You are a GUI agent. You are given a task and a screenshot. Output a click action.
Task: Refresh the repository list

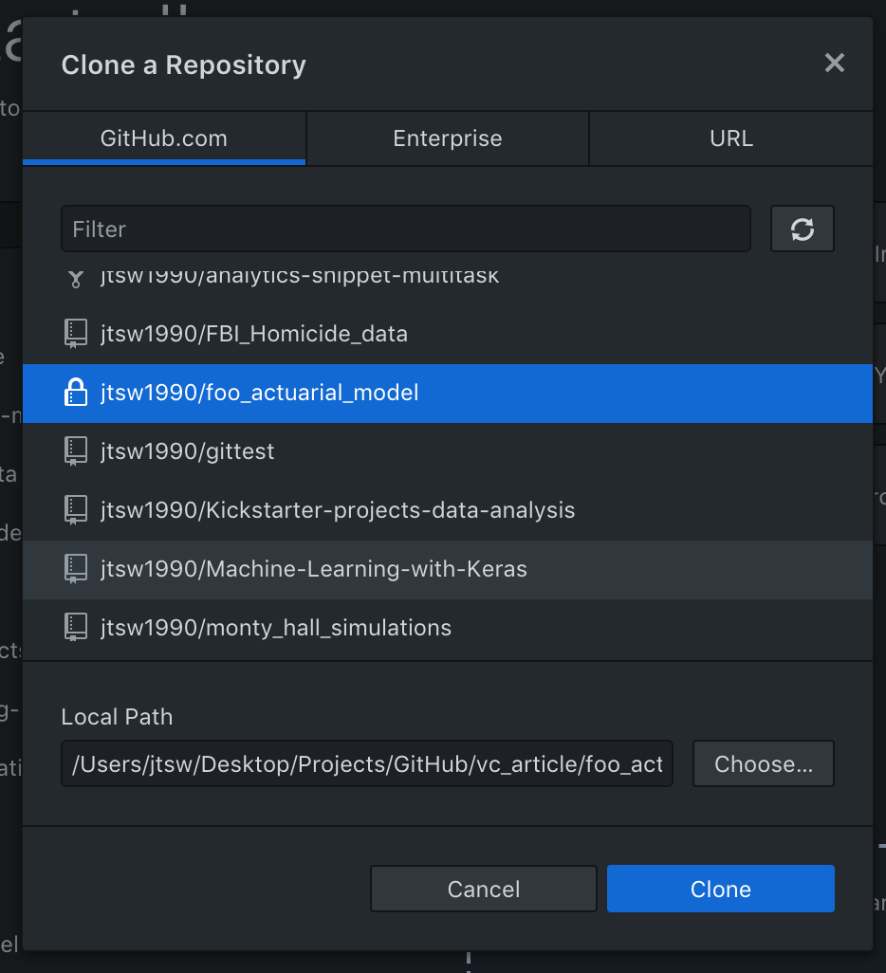pos(802,229)
